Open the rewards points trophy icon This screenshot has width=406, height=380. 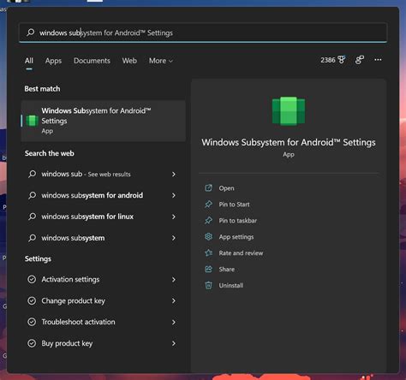pyautogui.click(x=342, y=60)
